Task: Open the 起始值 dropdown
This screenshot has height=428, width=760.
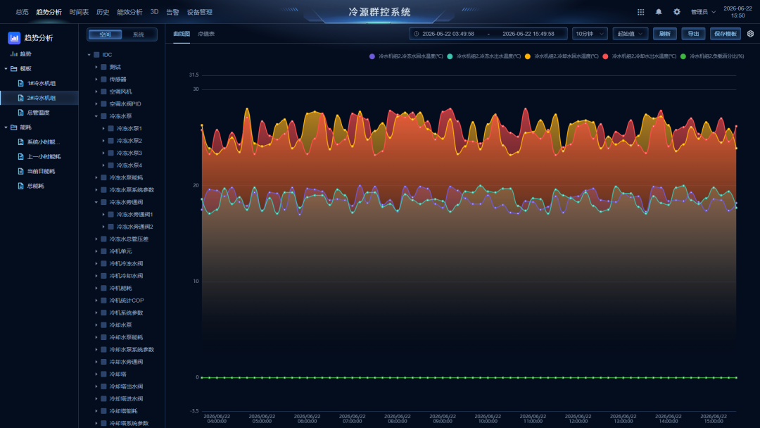Action: tap(630, 34)
